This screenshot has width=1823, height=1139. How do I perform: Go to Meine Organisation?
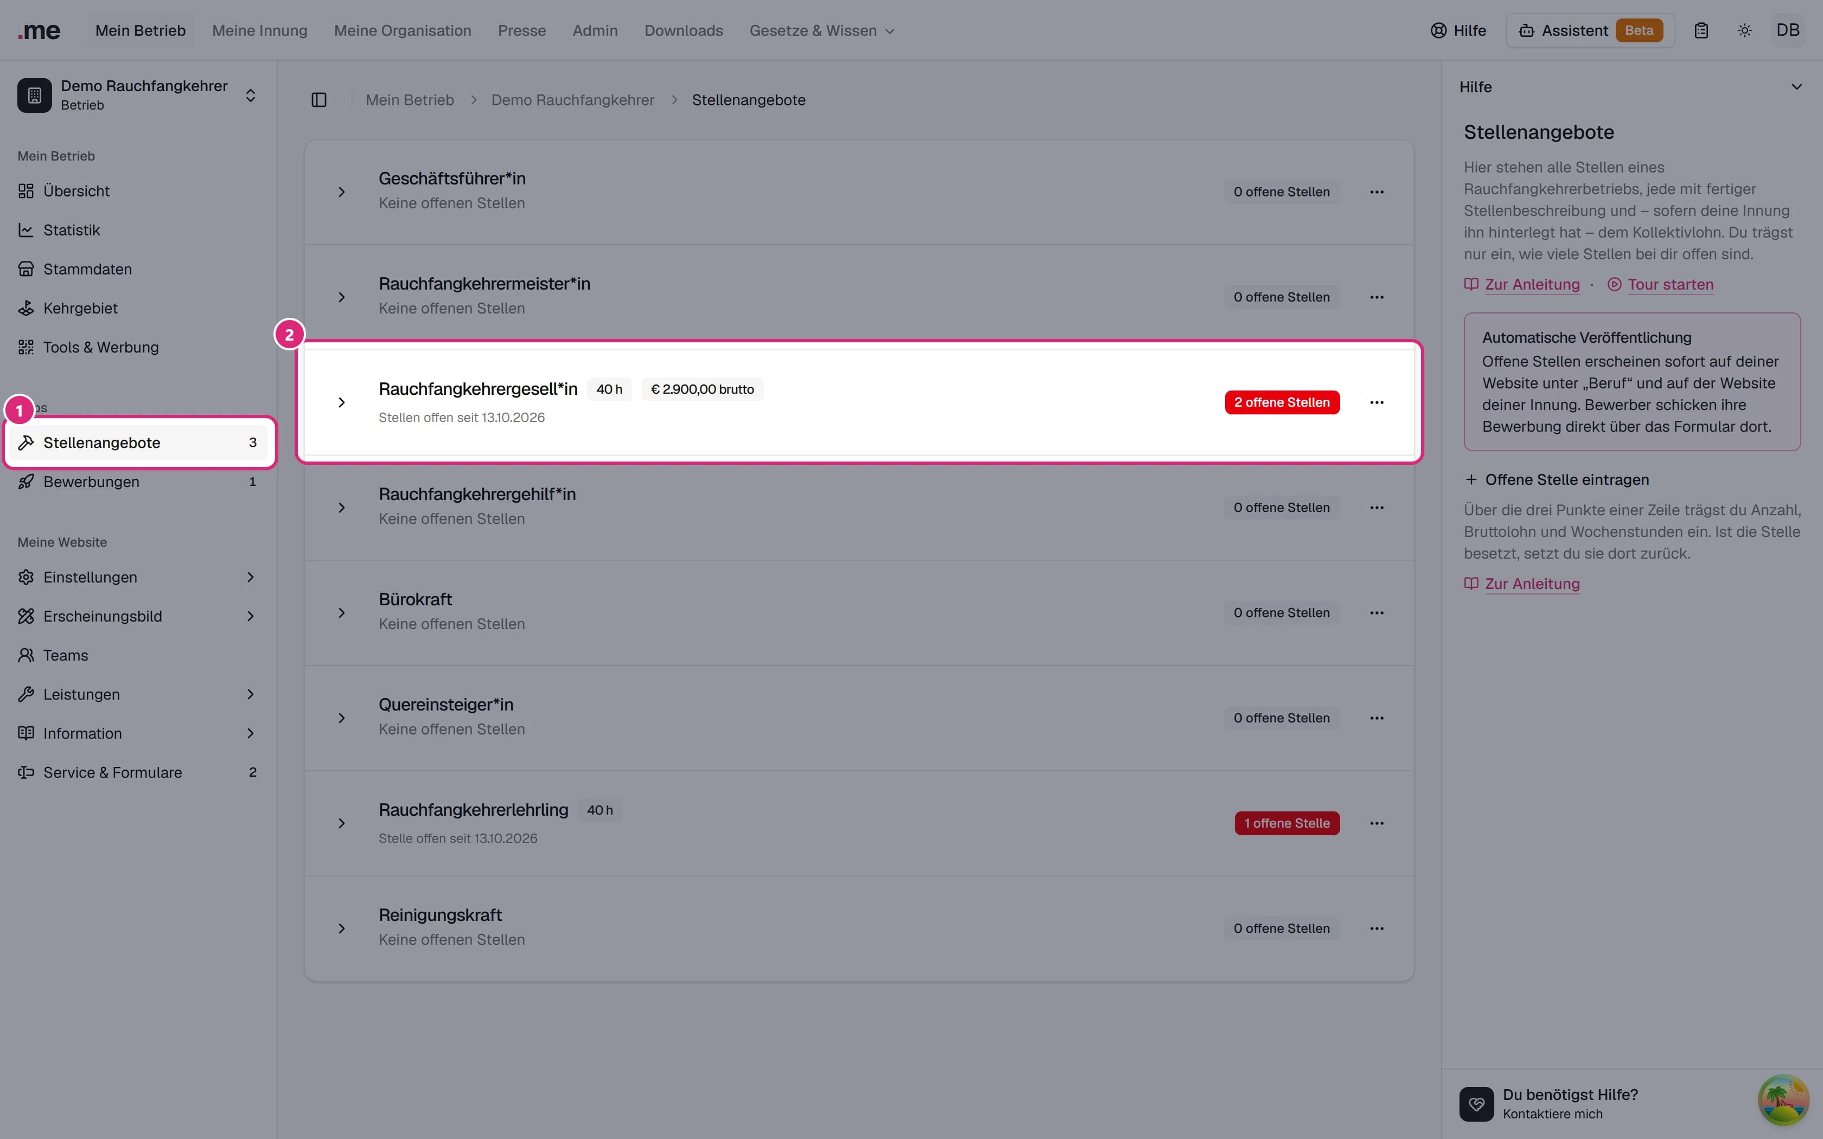tap(402, 31)
